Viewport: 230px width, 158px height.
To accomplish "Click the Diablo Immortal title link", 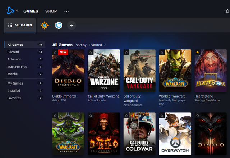I will (x=64, y=96).
